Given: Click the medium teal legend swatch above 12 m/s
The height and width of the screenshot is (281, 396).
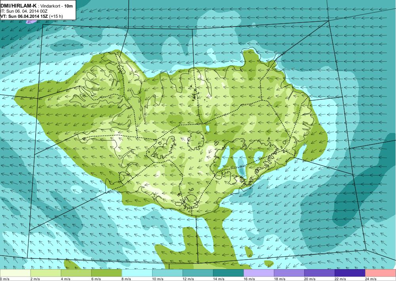Looking at the screenshot, I should pos(198,273).
